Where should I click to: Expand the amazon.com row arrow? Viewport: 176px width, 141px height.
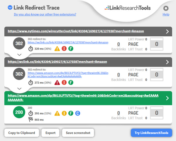click(167, 98)
